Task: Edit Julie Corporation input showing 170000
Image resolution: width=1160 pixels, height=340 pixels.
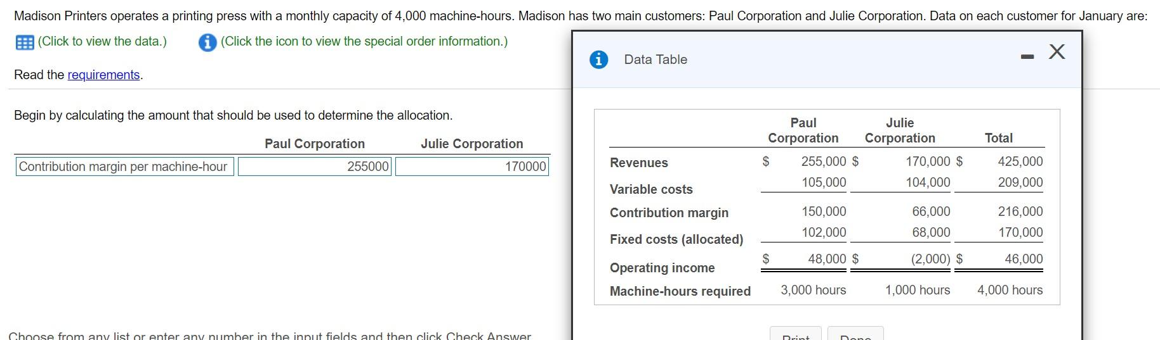Action: [471, 167]
